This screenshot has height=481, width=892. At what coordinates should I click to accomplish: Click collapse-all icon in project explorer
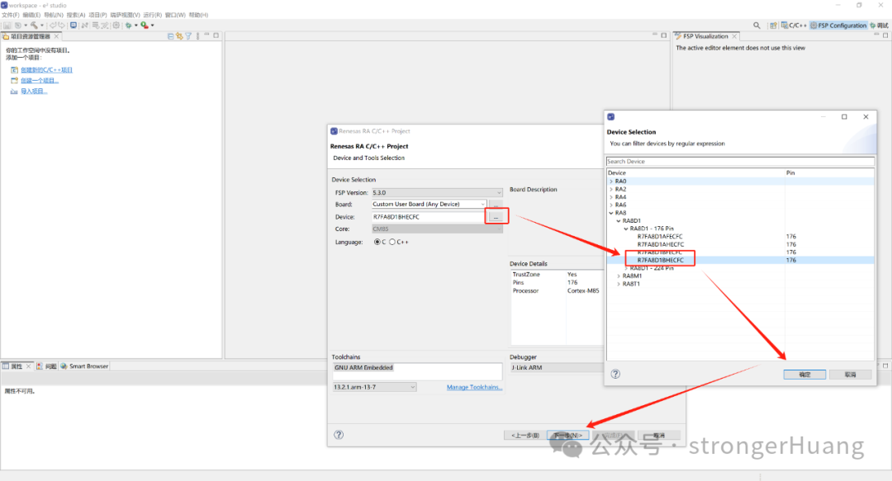tap(171, 36)
